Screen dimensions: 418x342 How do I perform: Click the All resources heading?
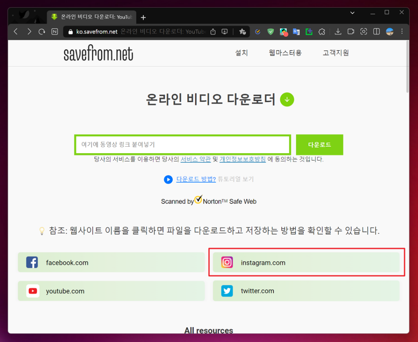(209, 330)
